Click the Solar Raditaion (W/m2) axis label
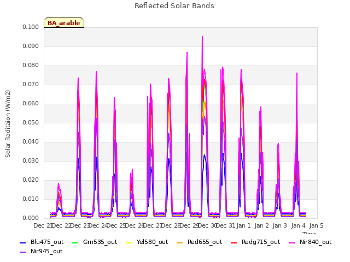The width and height of the screenshot is (350, 262). click(x=8, y=124)
